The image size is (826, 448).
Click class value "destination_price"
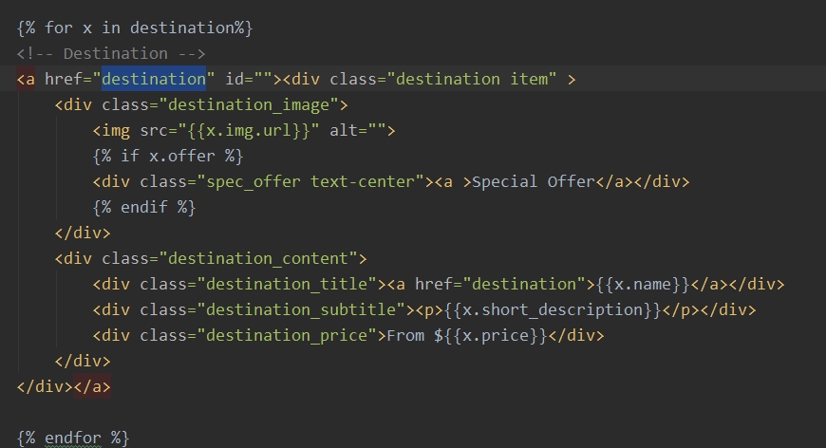pyautogui.click(x=287, y=335)
